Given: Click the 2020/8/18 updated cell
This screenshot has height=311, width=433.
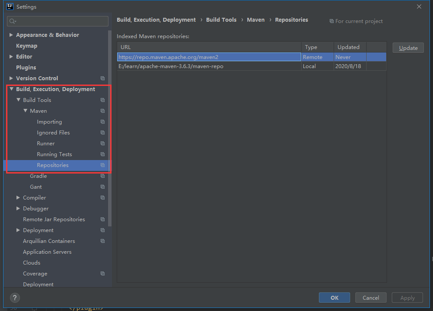Looking at the screenshot, I should tap(350, 66).
